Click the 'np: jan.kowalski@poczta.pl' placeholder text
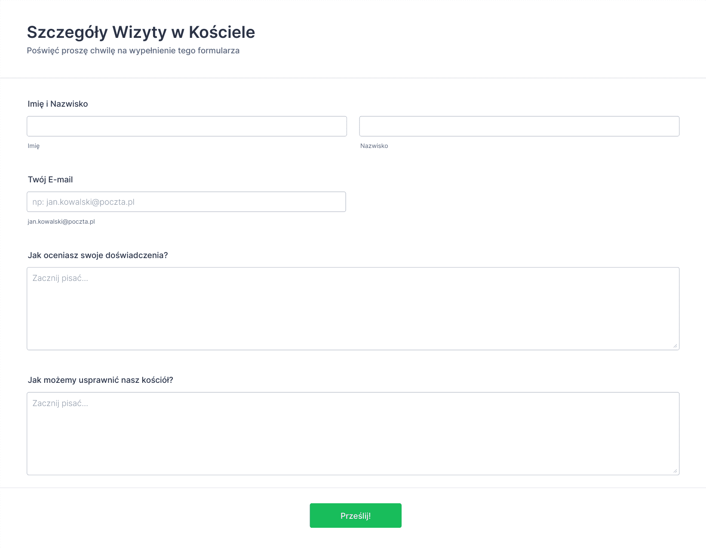Viewport: 706px width, 548px height. [83, 202]
